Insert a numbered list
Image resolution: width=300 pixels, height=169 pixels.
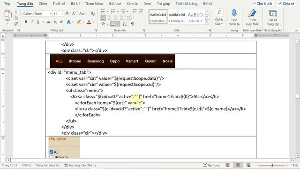pyautogui.click(x=113, y=11)
